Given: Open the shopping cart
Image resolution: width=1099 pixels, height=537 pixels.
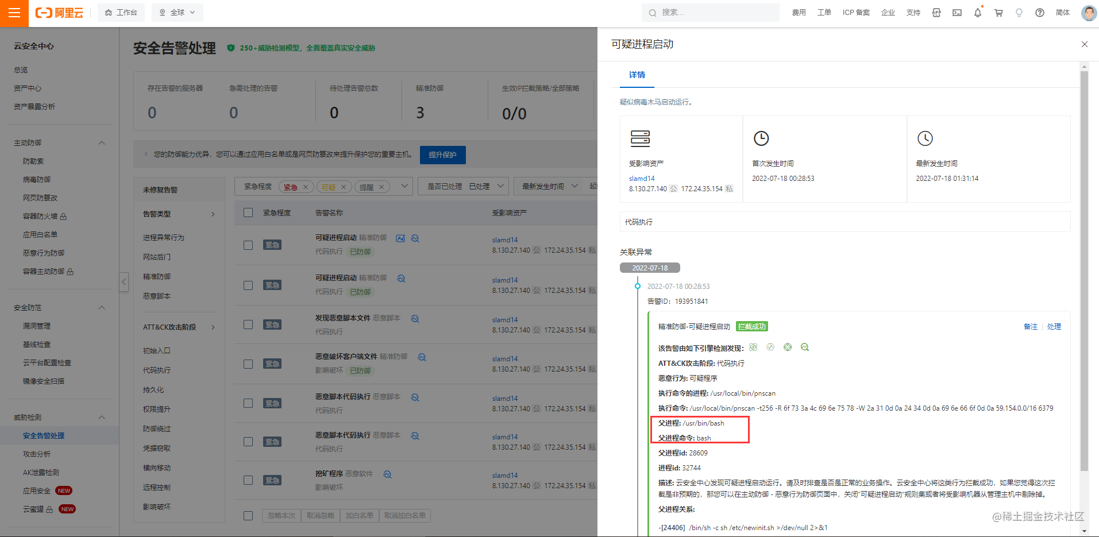Looking at the screenshot, I should click(998, 13).
